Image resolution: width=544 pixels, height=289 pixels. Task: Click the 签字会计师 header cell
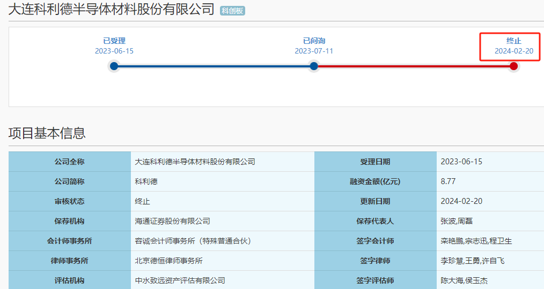click(375, 241)
